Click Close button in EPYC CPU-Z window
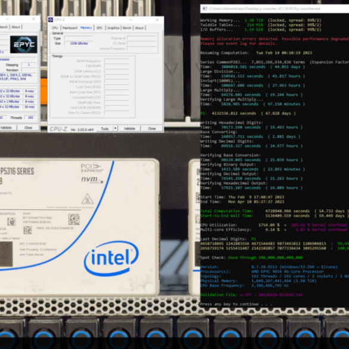Viewport: 349px width, 349px height. (28, 128)
